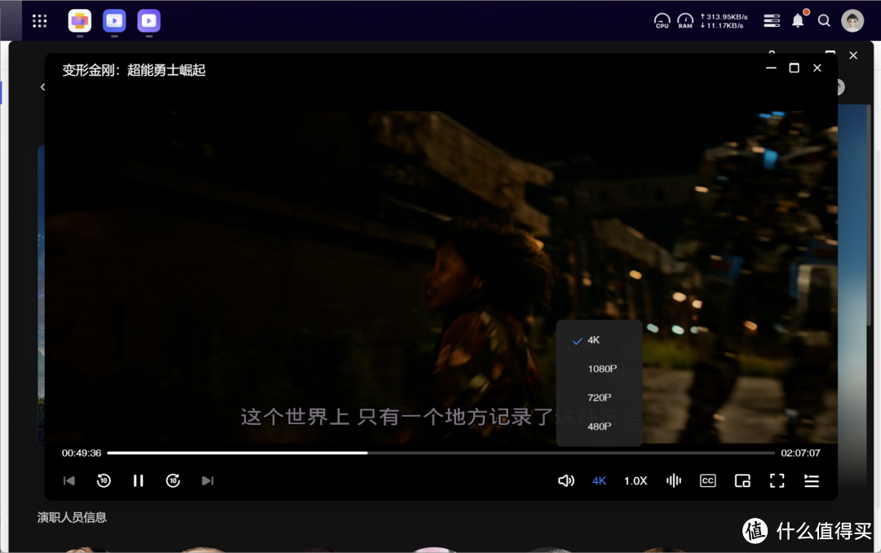
Task: Select 1080P resolution
Action: (599, 369)
